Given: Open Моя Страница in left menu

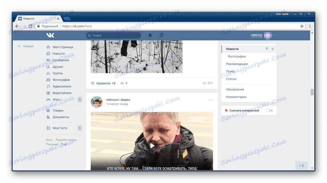Looking at the screenshot, I should [x=63, y=47].
